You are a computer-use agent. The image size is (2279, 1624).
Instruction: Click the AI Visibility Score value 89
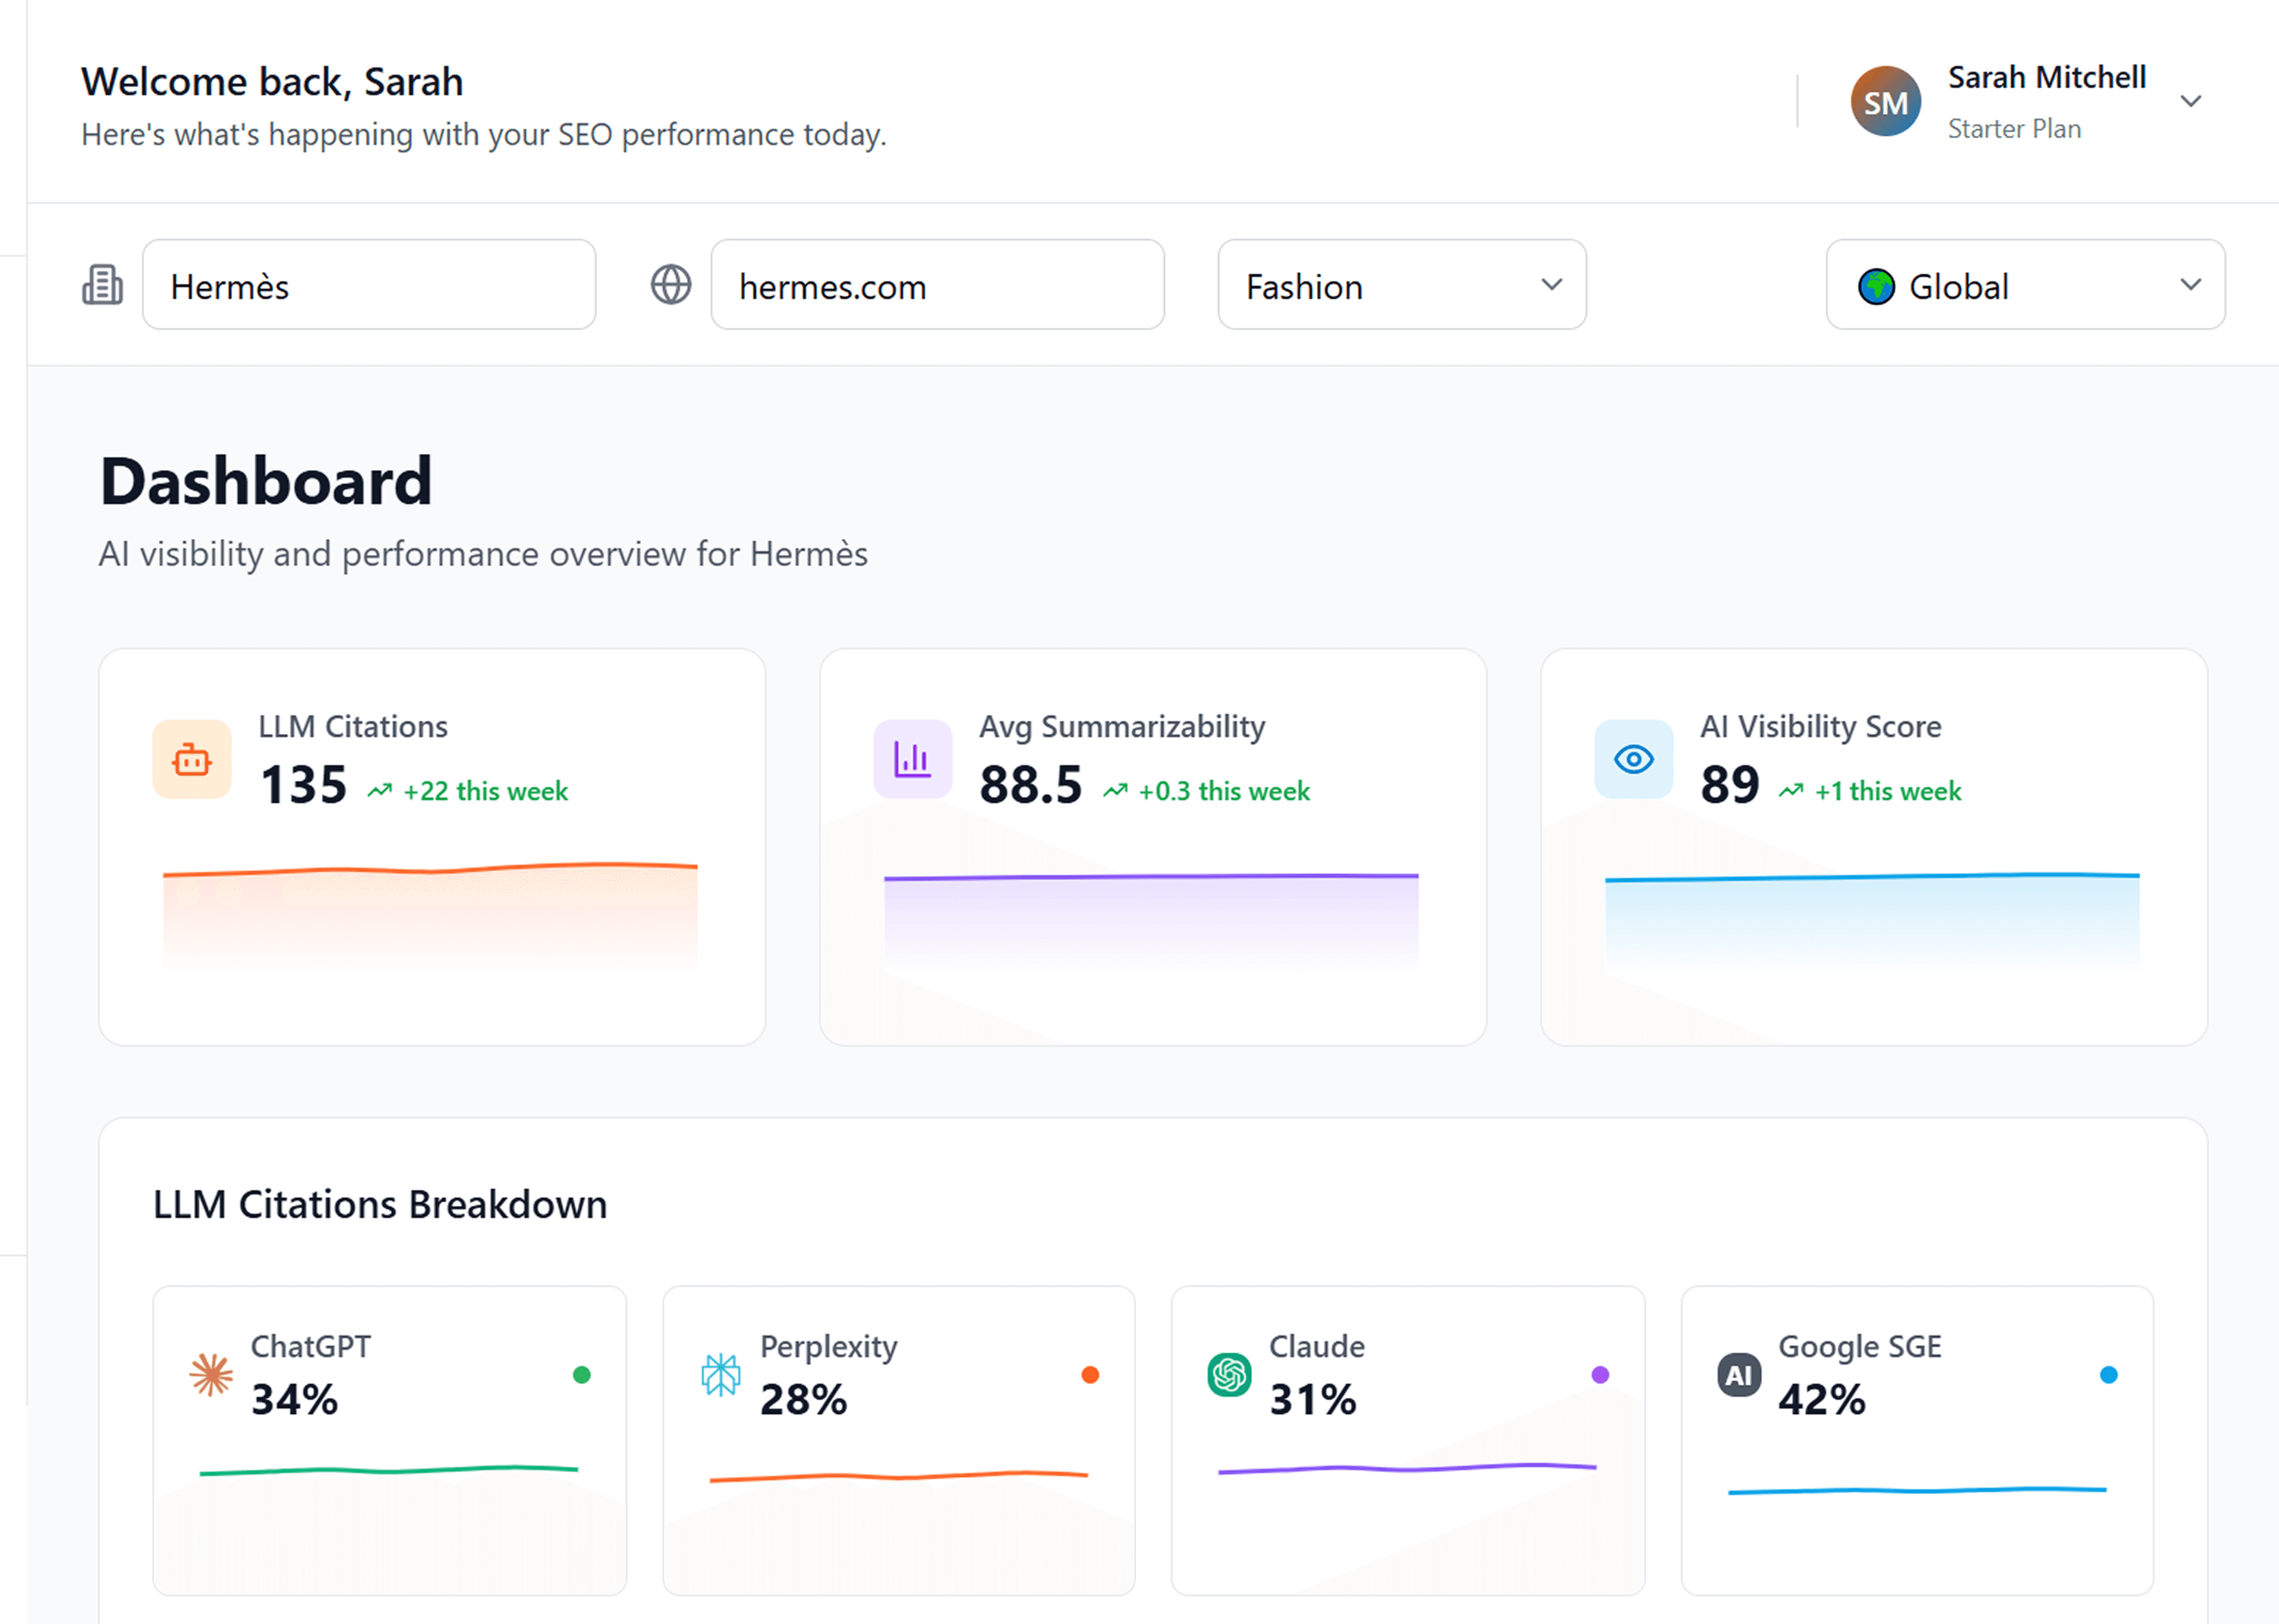click(1730, 785)
